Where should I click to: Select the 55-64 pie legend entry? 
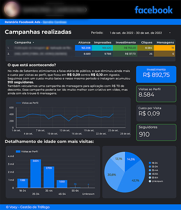point(153,177)
